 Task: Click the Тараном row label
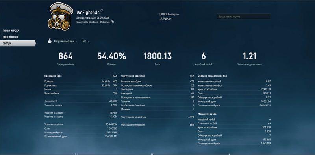[126, 101]
